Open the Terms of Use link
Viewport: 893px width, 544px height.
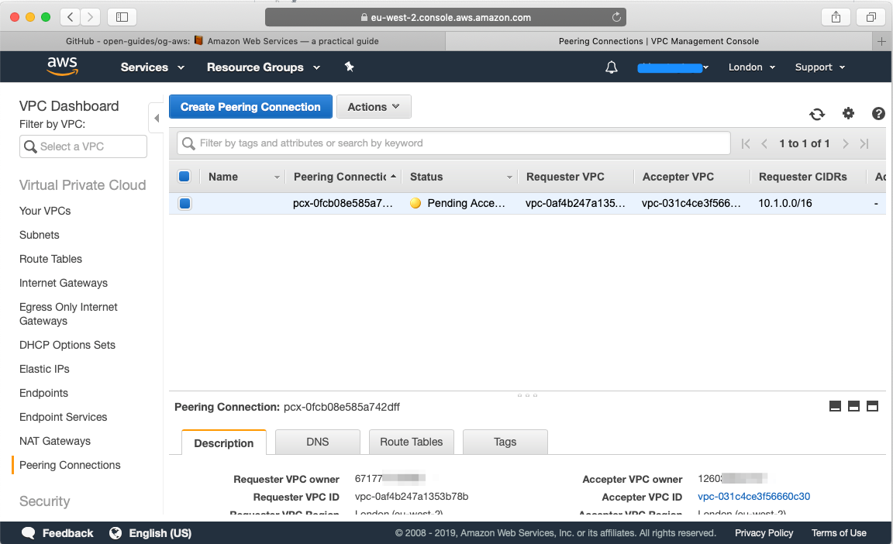tap(839, 532)
